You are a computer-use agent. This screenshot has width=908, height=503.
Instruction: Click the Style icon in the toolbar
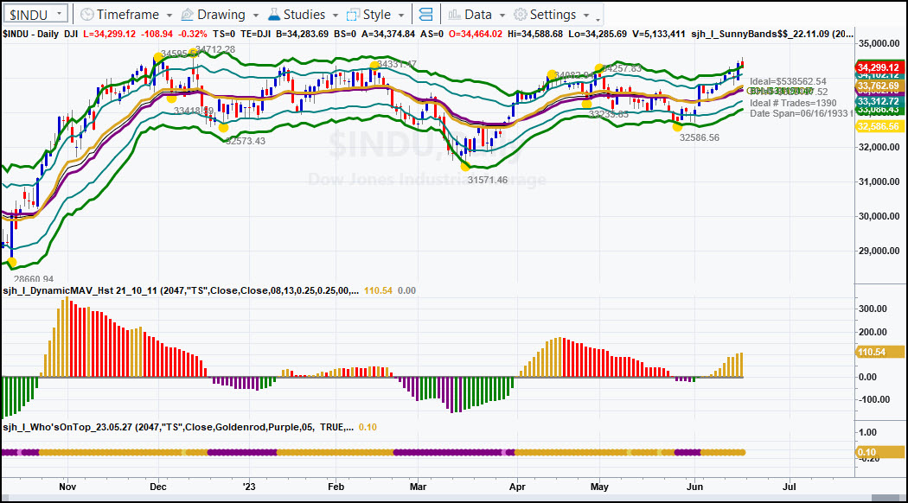(353, 15)
